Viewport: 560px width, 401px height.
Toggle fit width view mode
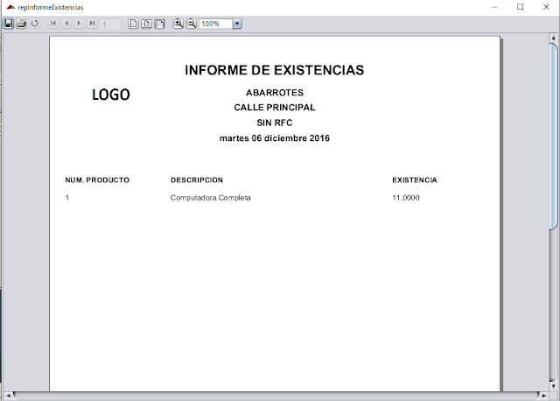pyautogui.click(x=160, y=24)
